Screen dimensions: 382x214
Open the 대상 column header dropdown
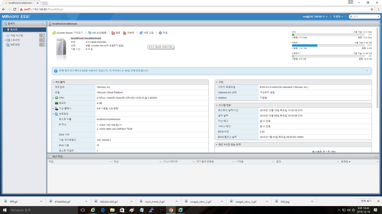[x=160, y=161]
